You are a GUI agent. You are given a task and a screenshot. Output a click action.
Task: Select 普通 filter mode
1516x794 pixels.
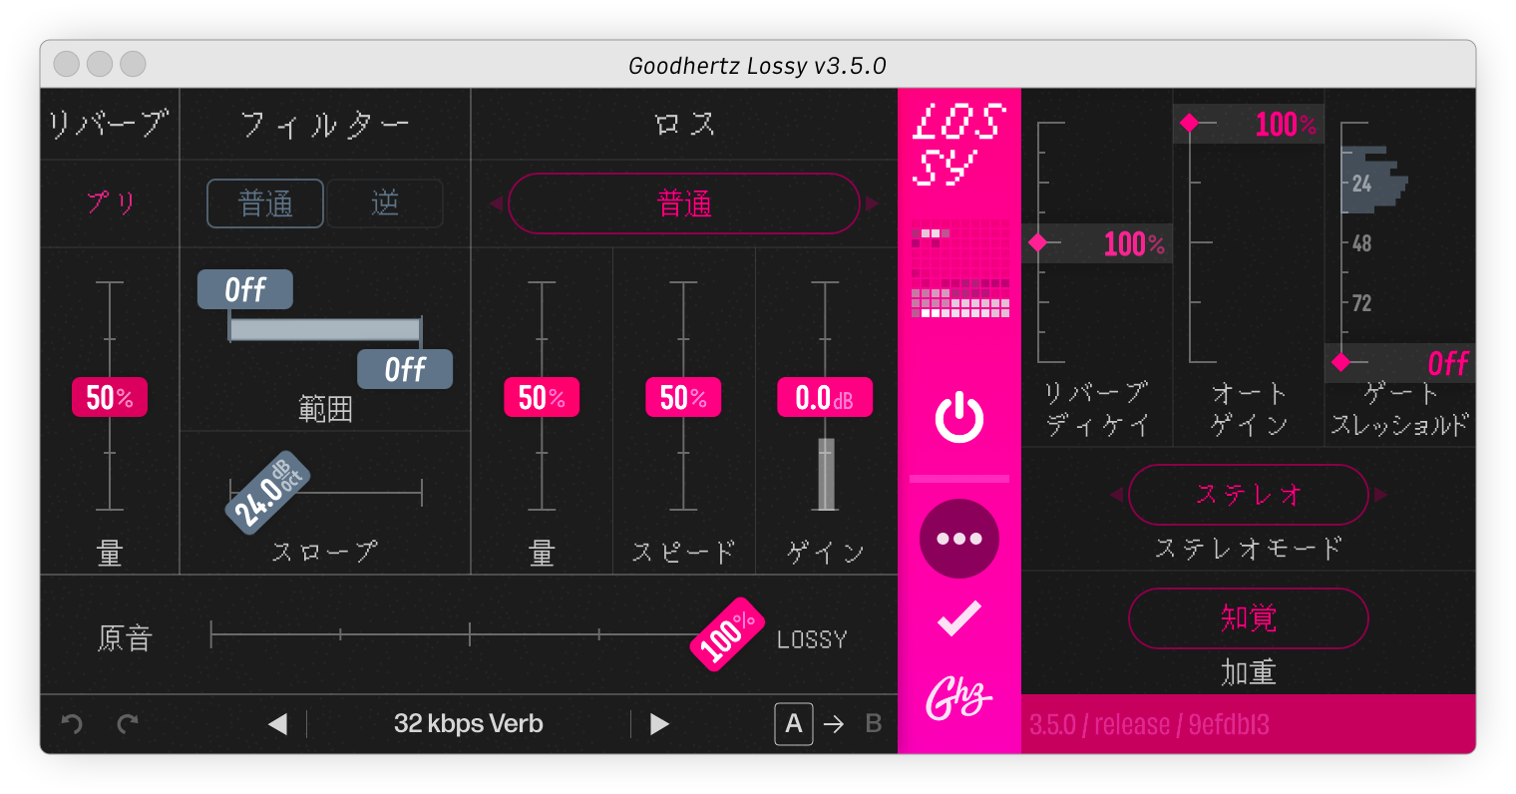(265, 203)
